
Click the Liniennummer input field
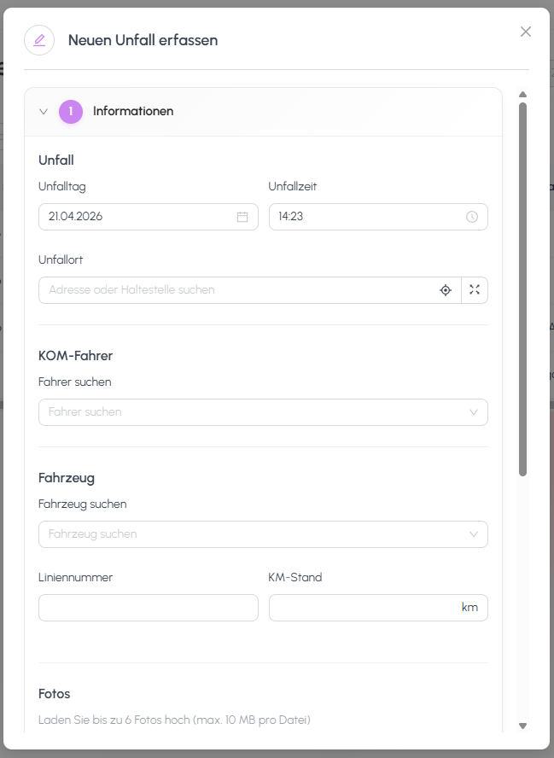[148, 608]
